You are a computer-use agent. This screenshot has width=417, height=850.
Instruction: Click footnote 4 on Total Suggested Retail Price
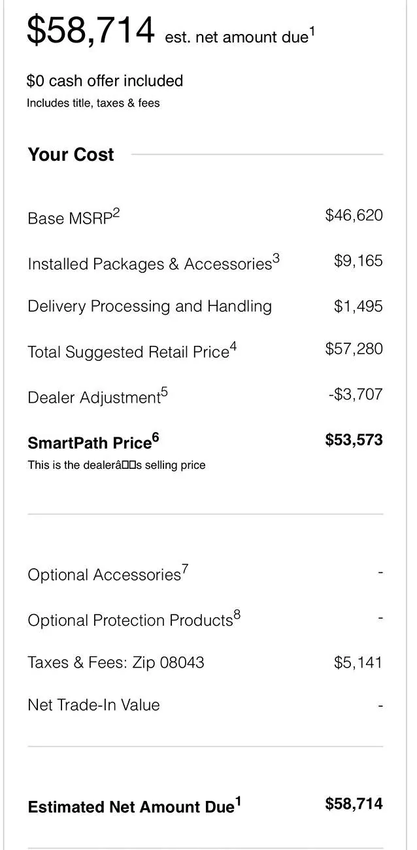pyautogui.click(x=233, y=347)
